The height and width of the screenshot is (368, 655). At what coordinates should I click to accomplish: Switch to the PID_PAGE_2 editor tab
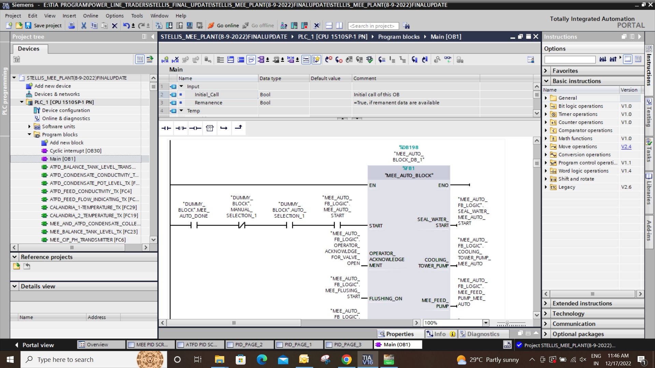[249, 344]
